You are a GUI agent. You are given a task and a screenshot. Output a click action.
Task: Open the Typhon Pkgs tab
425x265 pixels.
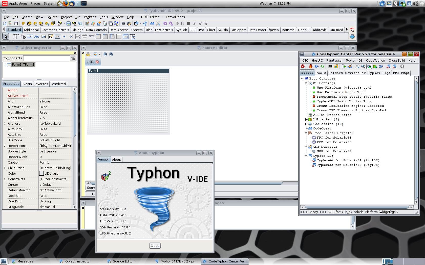pyautogui.click(x=379, y=73)
